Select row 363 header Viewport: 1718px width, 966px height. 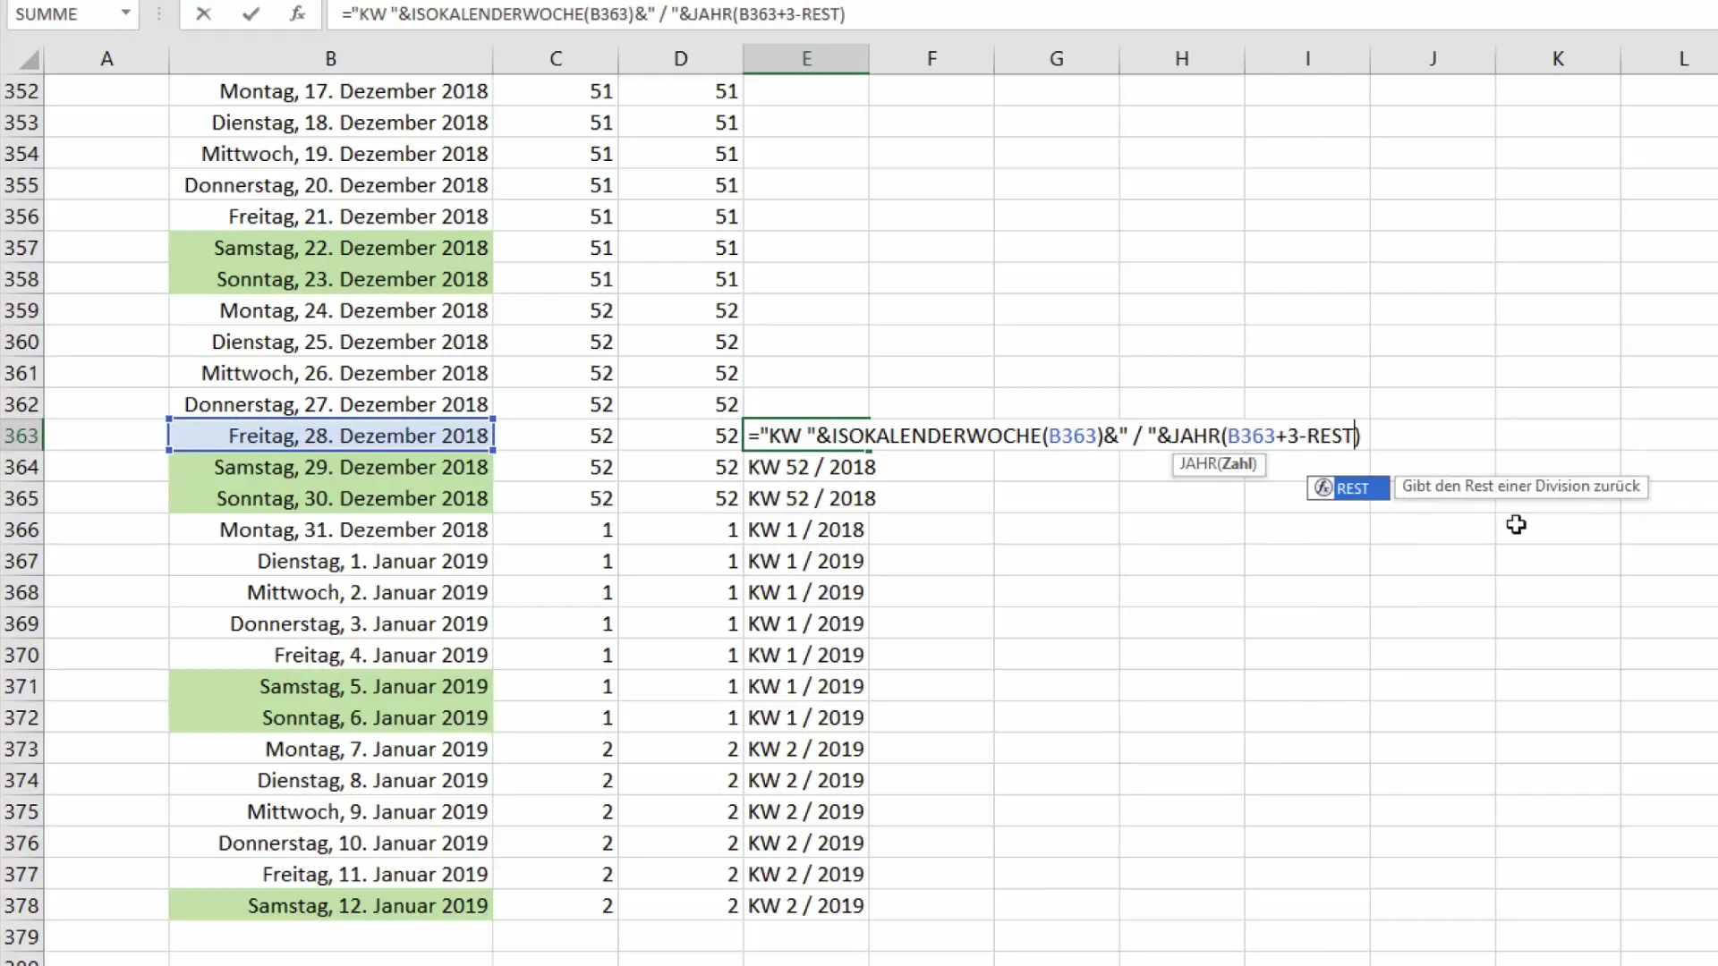[x=21, y=436]
